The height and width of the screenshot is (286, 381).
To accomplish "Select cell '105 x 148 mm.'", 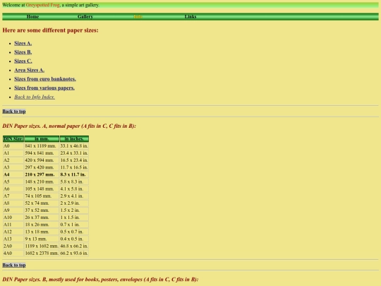I will (x=42, y=189).
